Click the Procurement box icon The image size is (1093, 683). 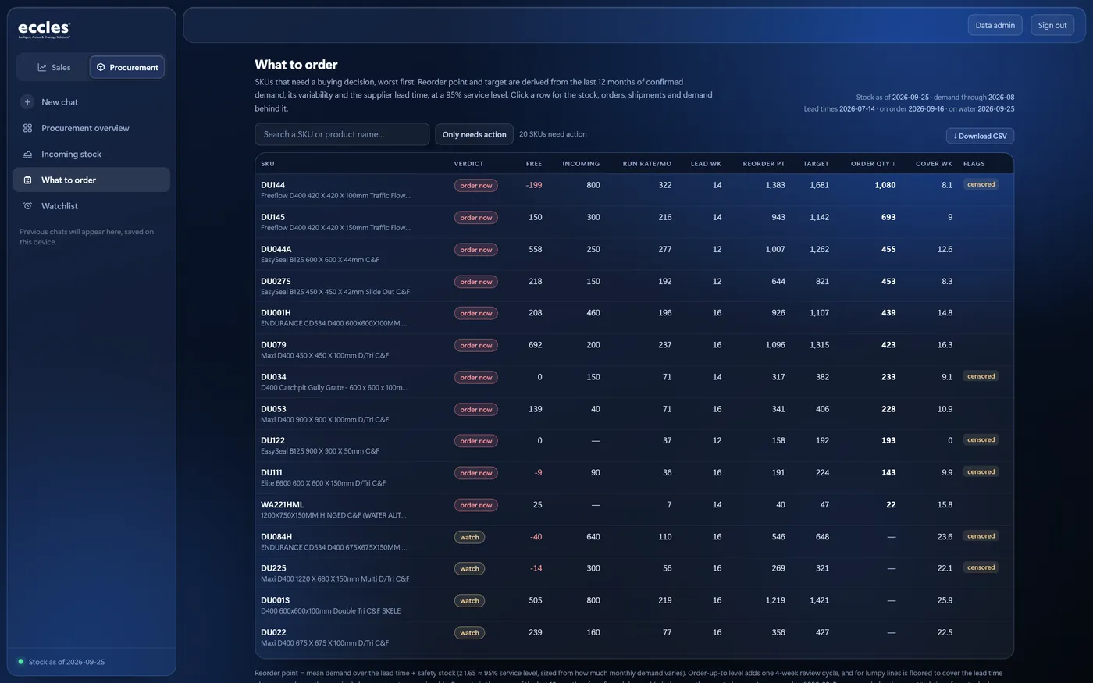click(101, 67)
